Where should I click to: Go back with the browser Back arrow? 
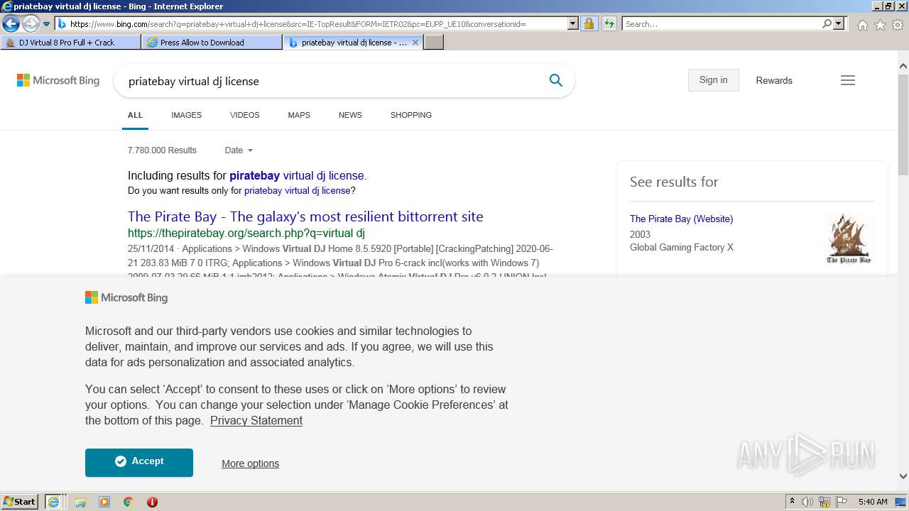tap(11, 24)
